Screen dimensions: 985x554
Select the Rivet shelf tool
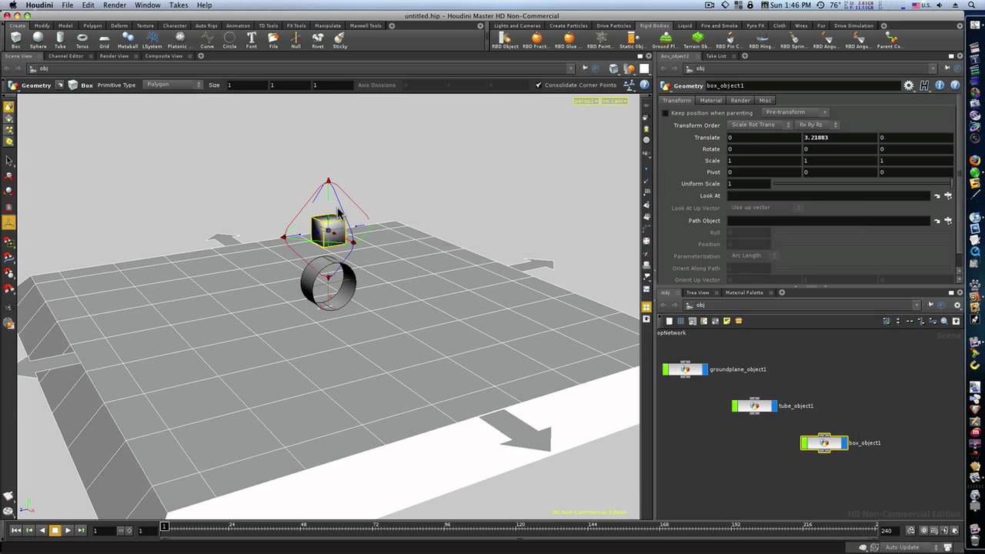[x=318, y=40]
